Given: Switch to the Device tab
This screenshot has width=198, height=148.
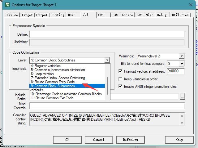Looking at the screenshot, I should click(x=12, y=15).
